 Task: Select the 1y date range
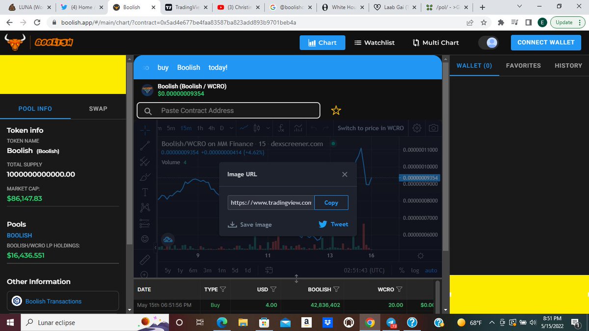[x=180, y=270]
